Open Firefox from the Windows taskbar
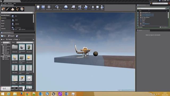Screen dimensions: 170x96 (21, 94)
